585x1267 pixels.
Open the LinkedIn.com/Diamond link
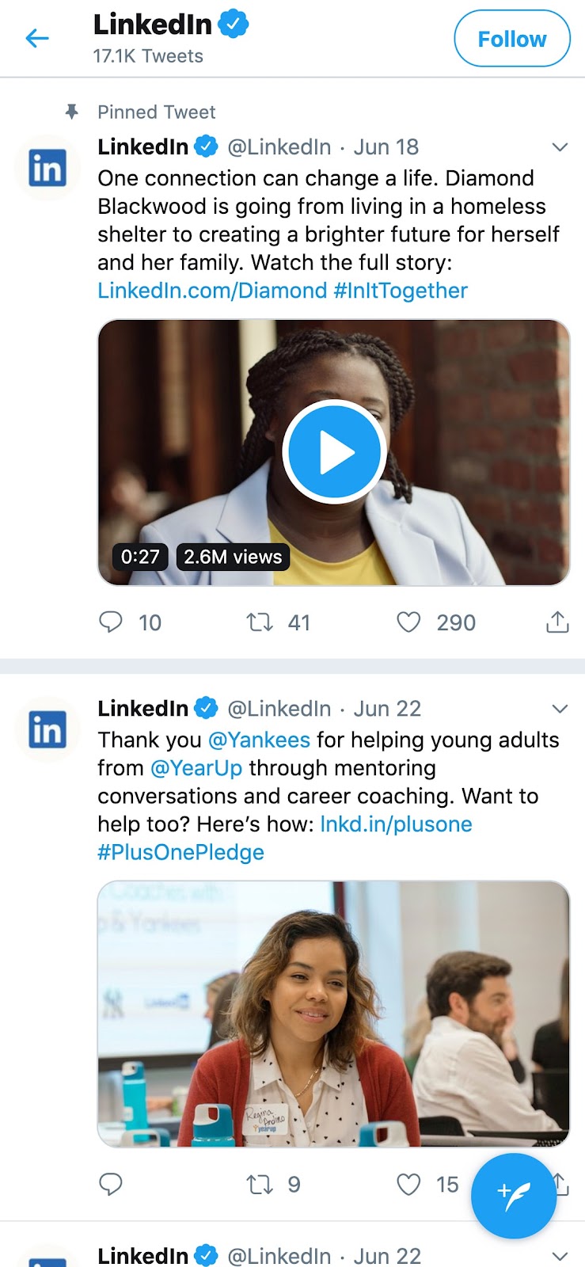pyautogui.click(x=211, y=291)
